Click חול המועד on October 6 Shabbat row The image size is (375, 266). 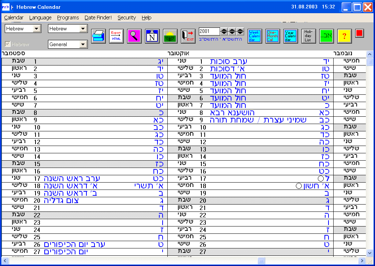(x=228, y=98)
